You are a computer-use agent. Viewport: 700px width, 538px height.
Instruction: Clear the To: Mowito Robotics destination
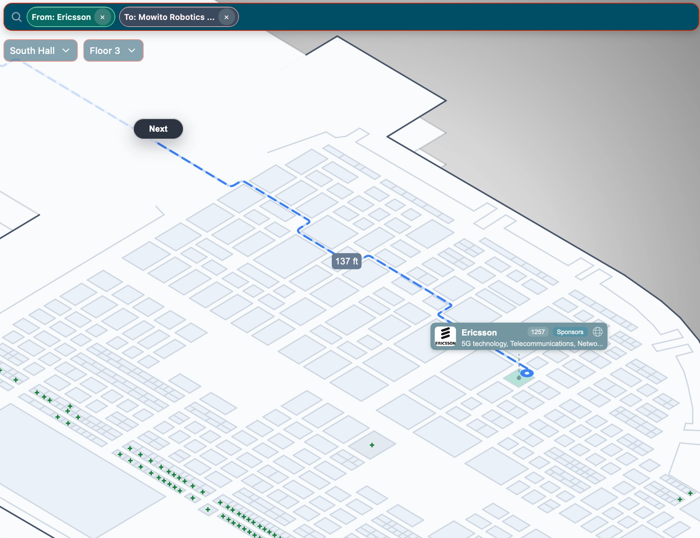click(x=226, y=17)
